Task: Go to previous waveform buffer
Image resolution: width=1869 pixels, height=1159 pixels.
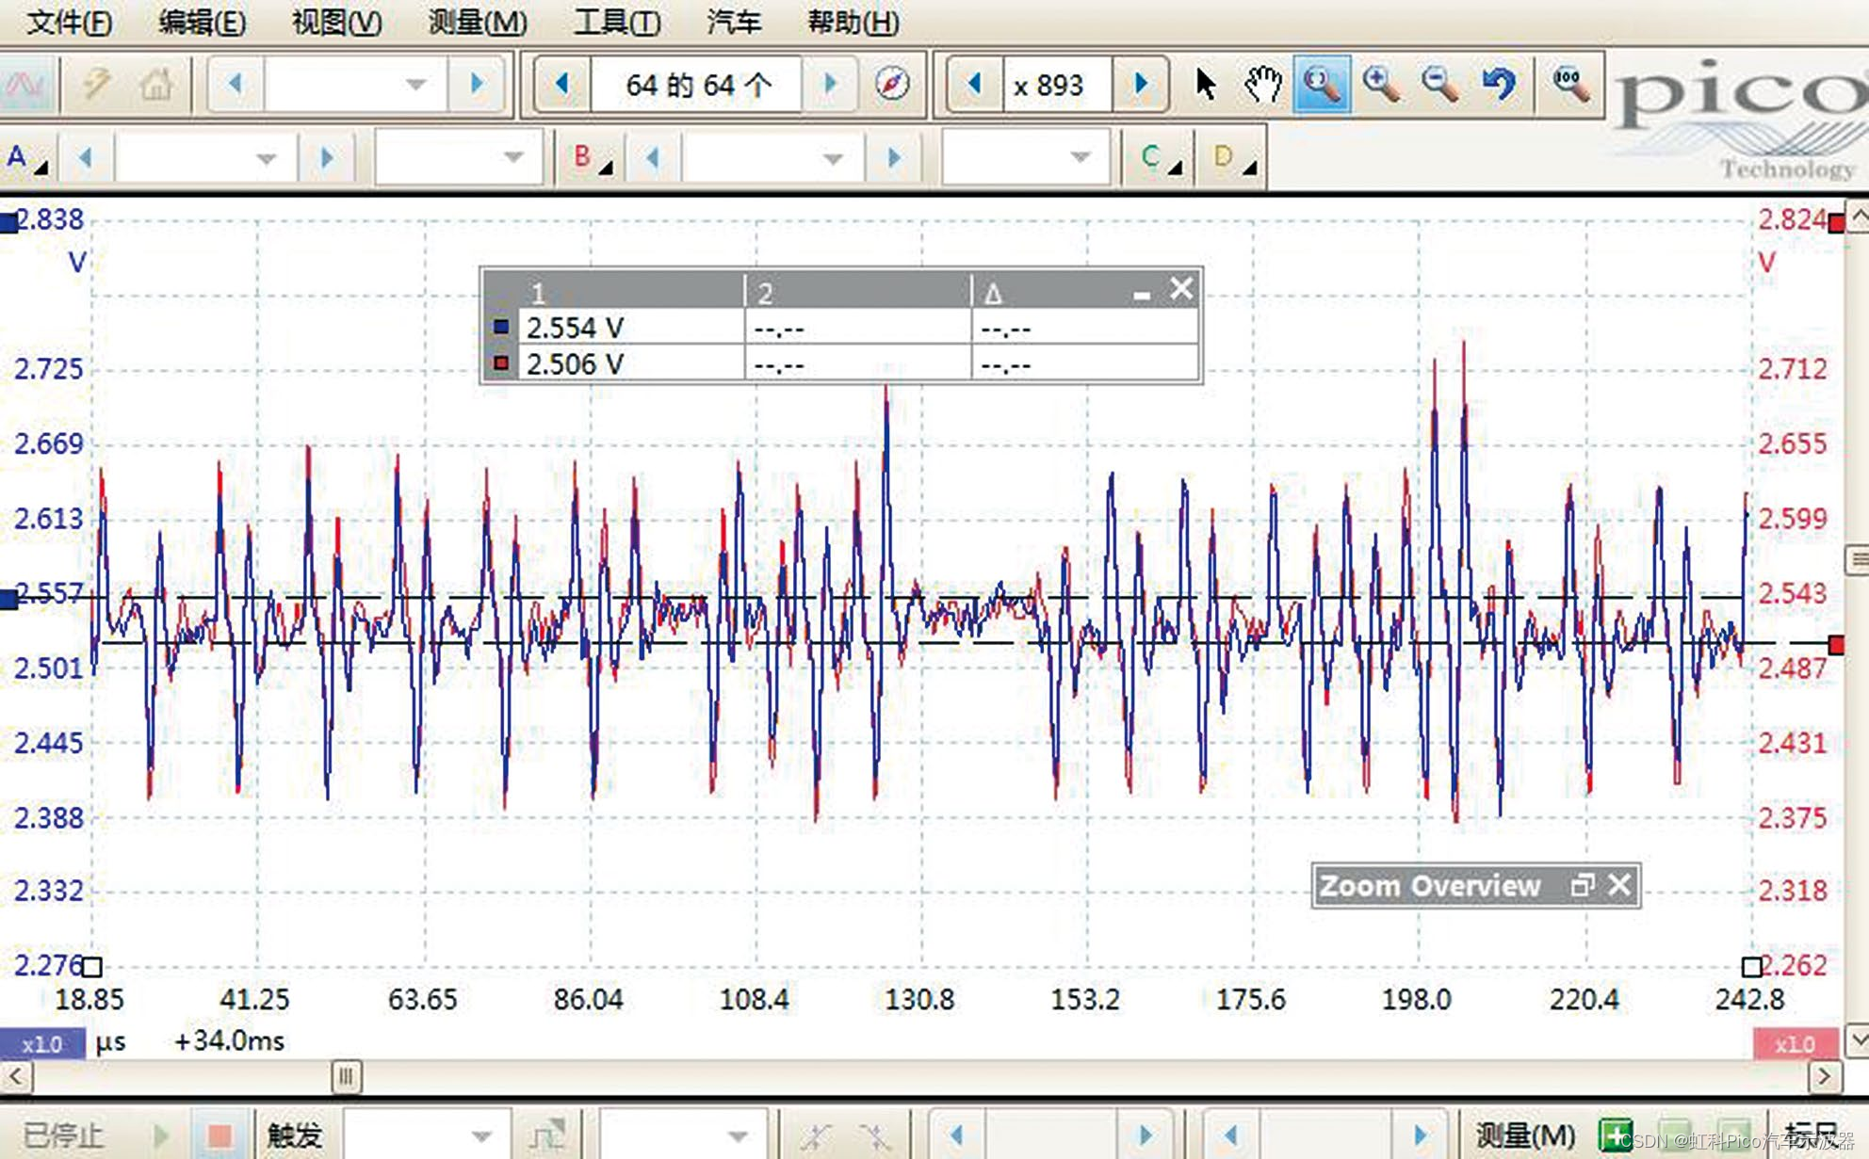Action: pyautogui.click(x=562, y=85)
